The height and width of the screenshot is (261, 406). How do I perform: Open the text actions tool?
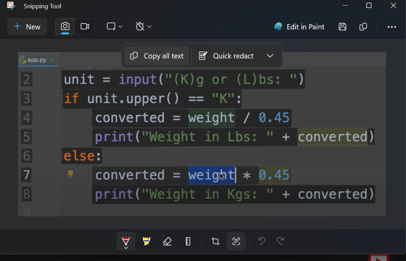tap(236, 241)
